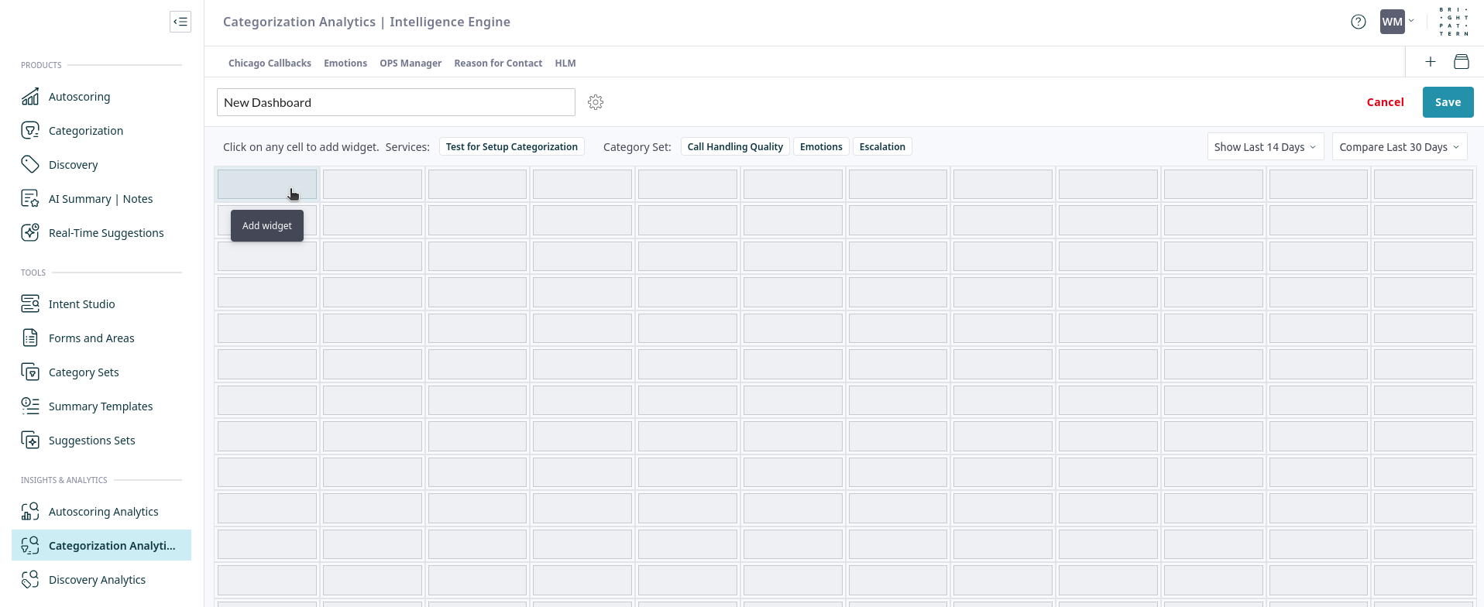
Task: Expand the Compare Last 30 Days dropdown
Action: point(1399,147)
